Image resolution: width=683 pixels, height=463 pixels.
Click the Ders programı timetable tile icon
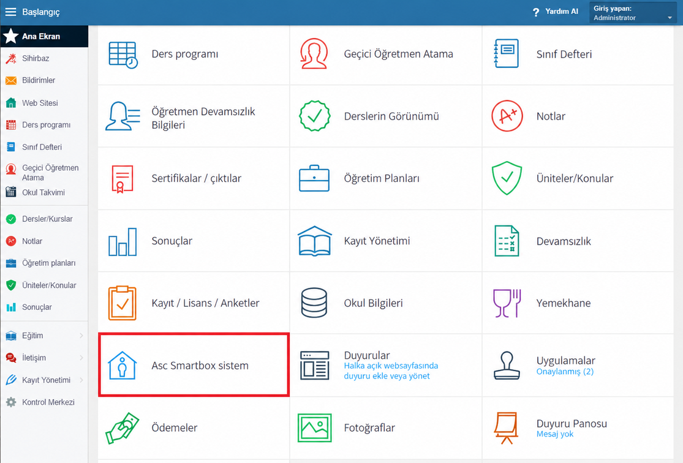click(x=123, y=55)
